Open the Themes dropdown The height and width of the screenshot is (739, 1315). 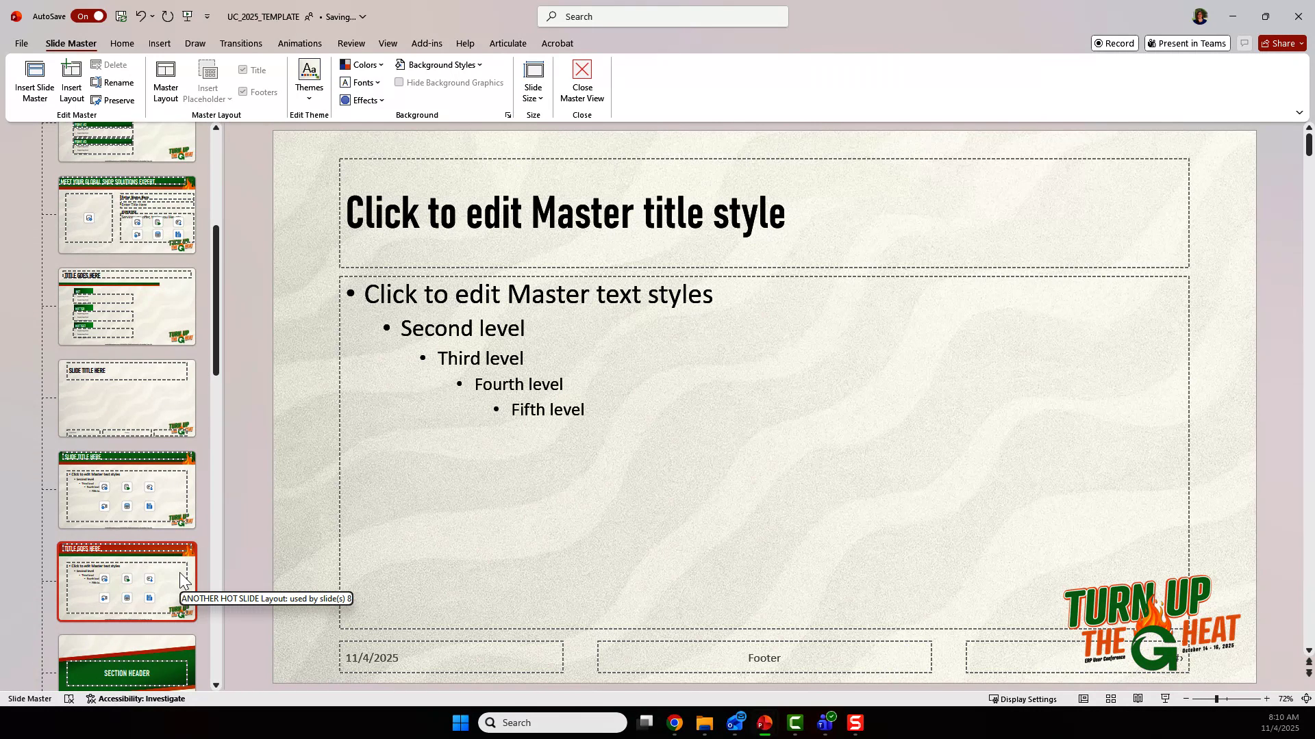tap(309, 79)
